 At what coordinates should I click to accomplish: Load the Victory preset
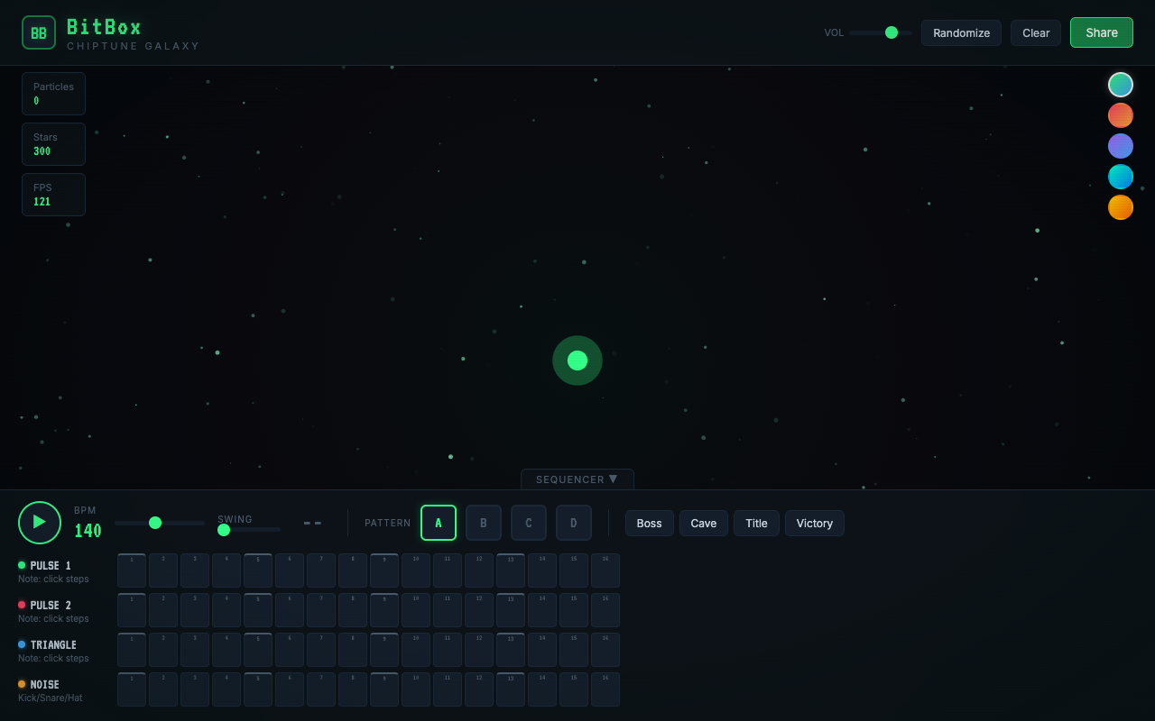pos(815,523)
